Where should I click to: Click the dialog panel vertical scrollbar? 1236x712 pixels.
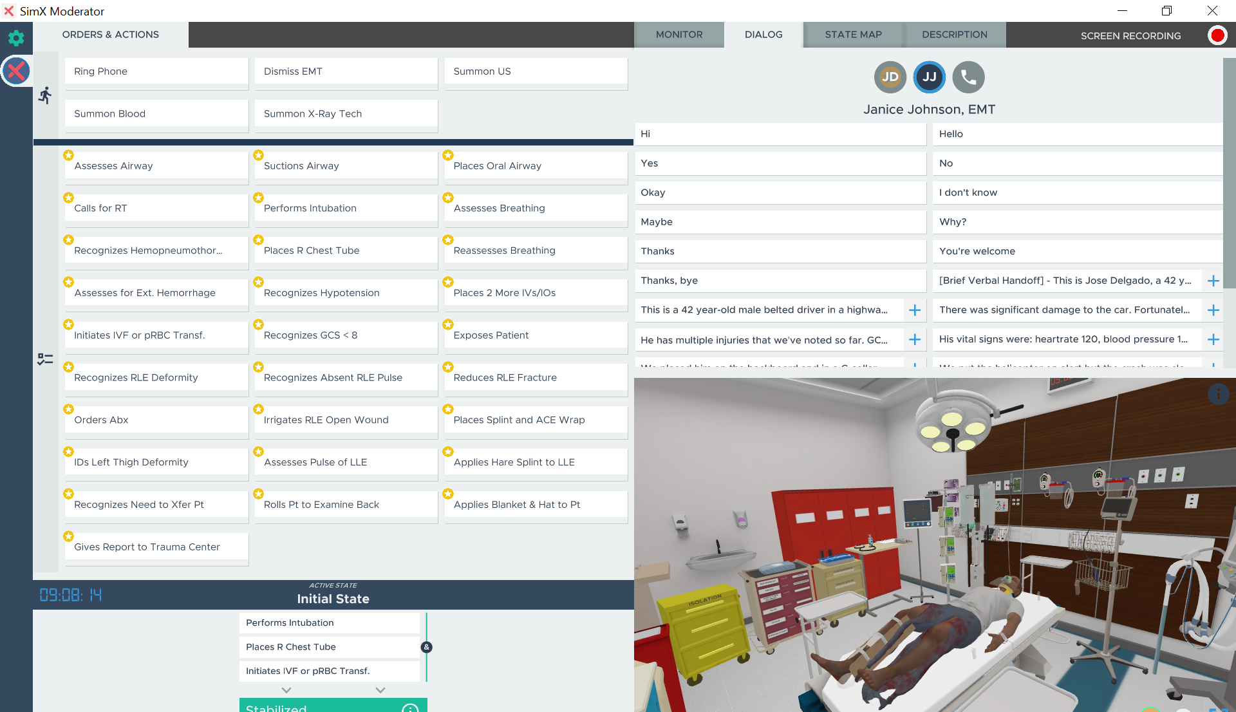(1229, 174)
